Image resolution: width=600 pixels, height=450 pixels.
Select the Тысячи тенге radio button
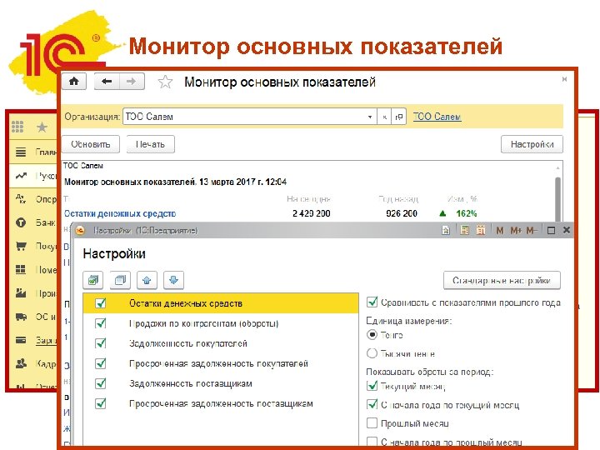(372, 353)
